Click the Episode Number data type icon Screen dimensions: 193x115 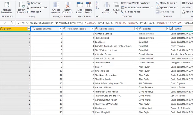coord(33,29)
